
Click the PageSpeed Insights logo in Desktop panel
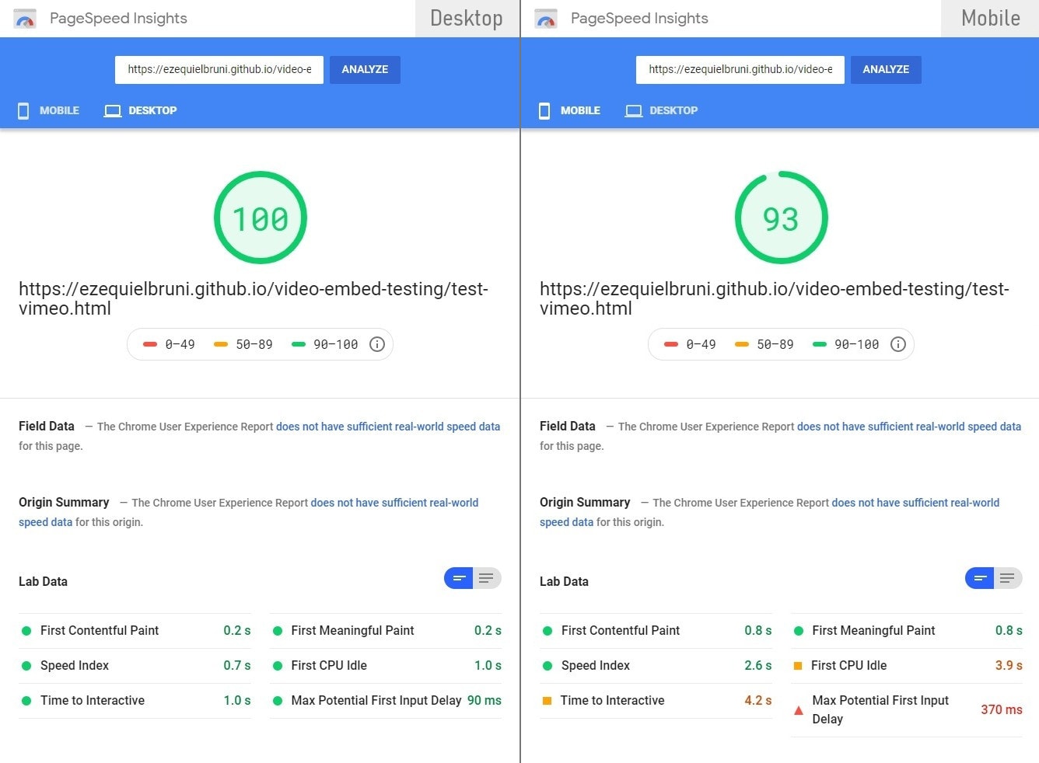point(25,19)
